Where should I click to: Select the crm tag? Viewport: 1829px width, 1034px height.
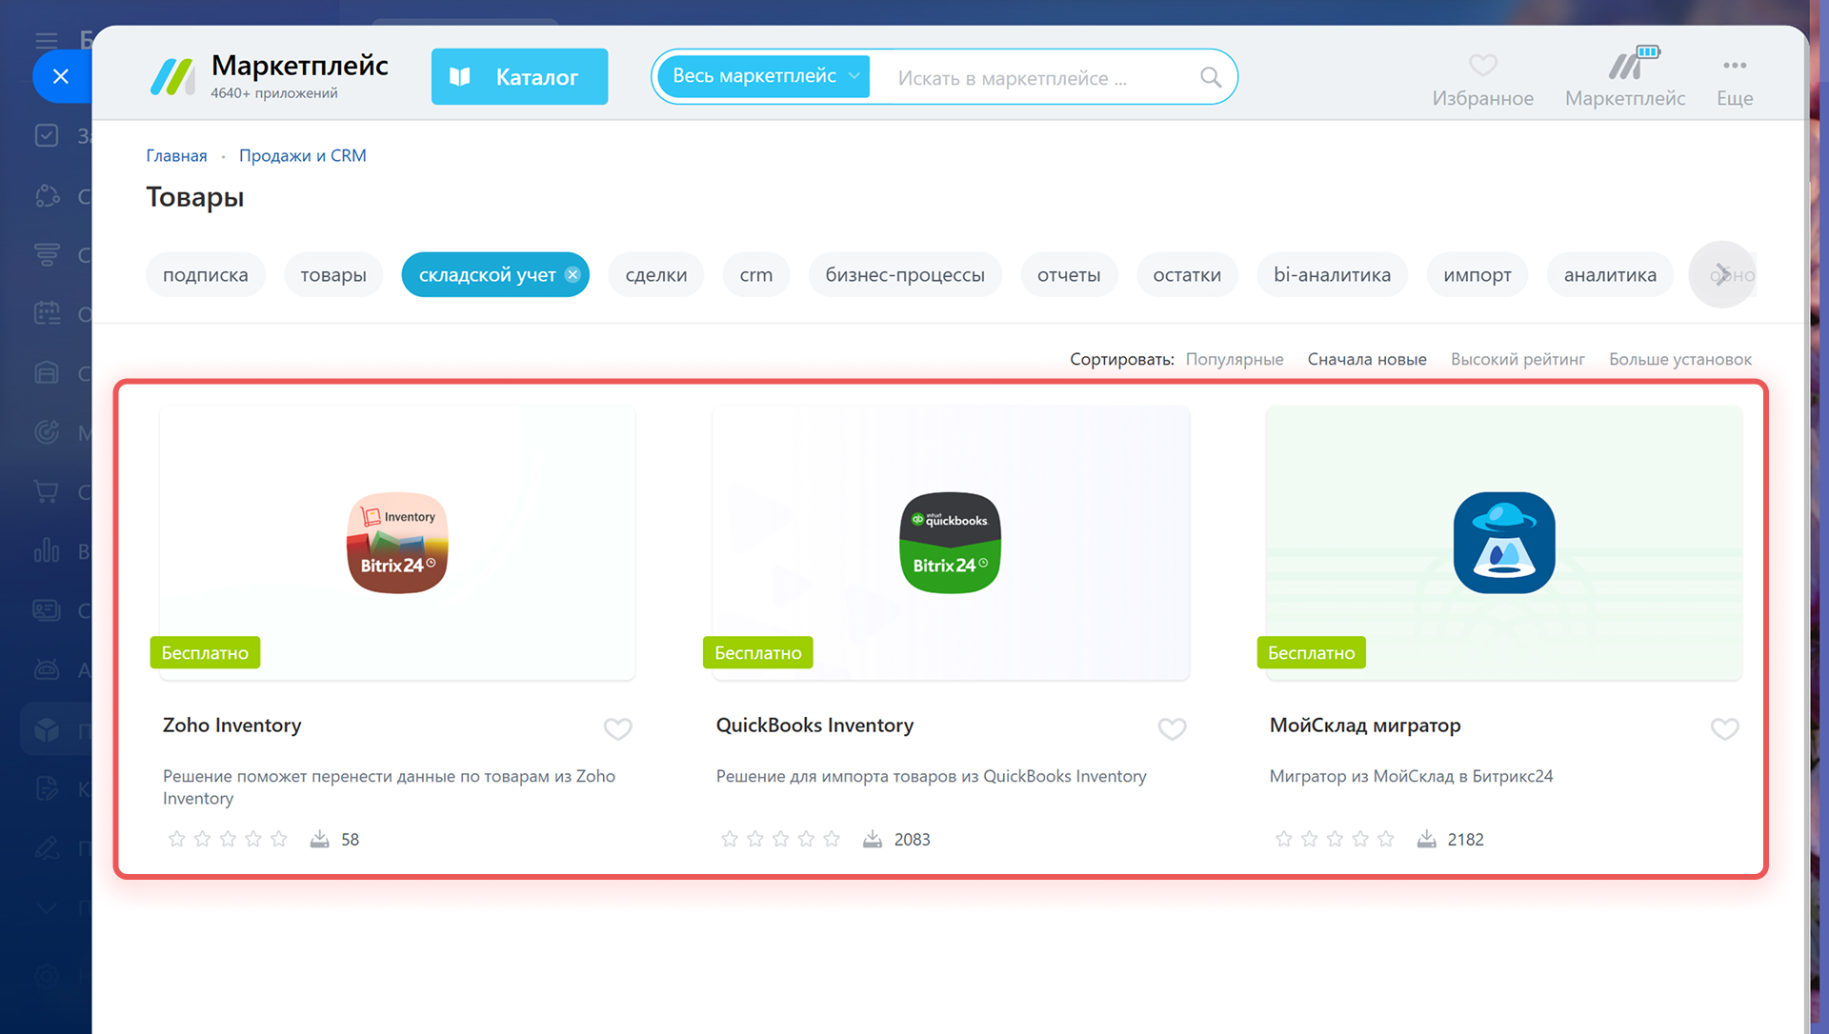756,274
